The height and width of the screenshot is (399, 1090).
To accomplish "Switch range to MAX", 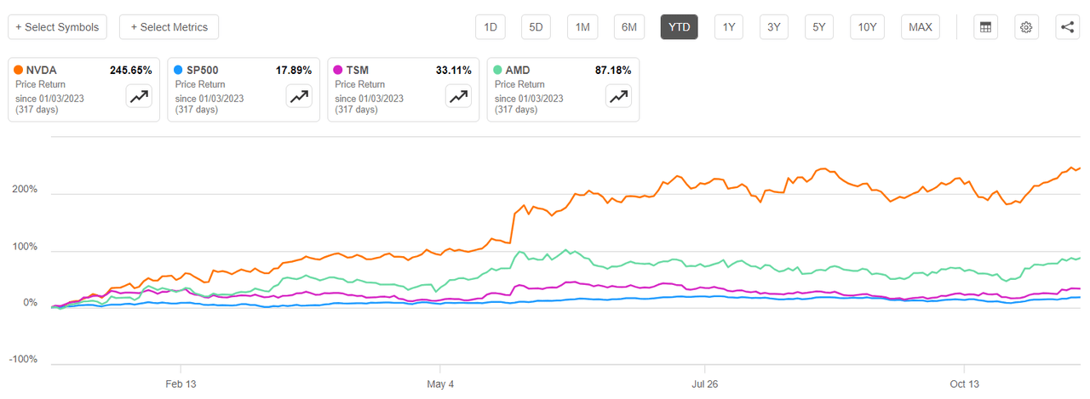I will [x=921, y=27].
